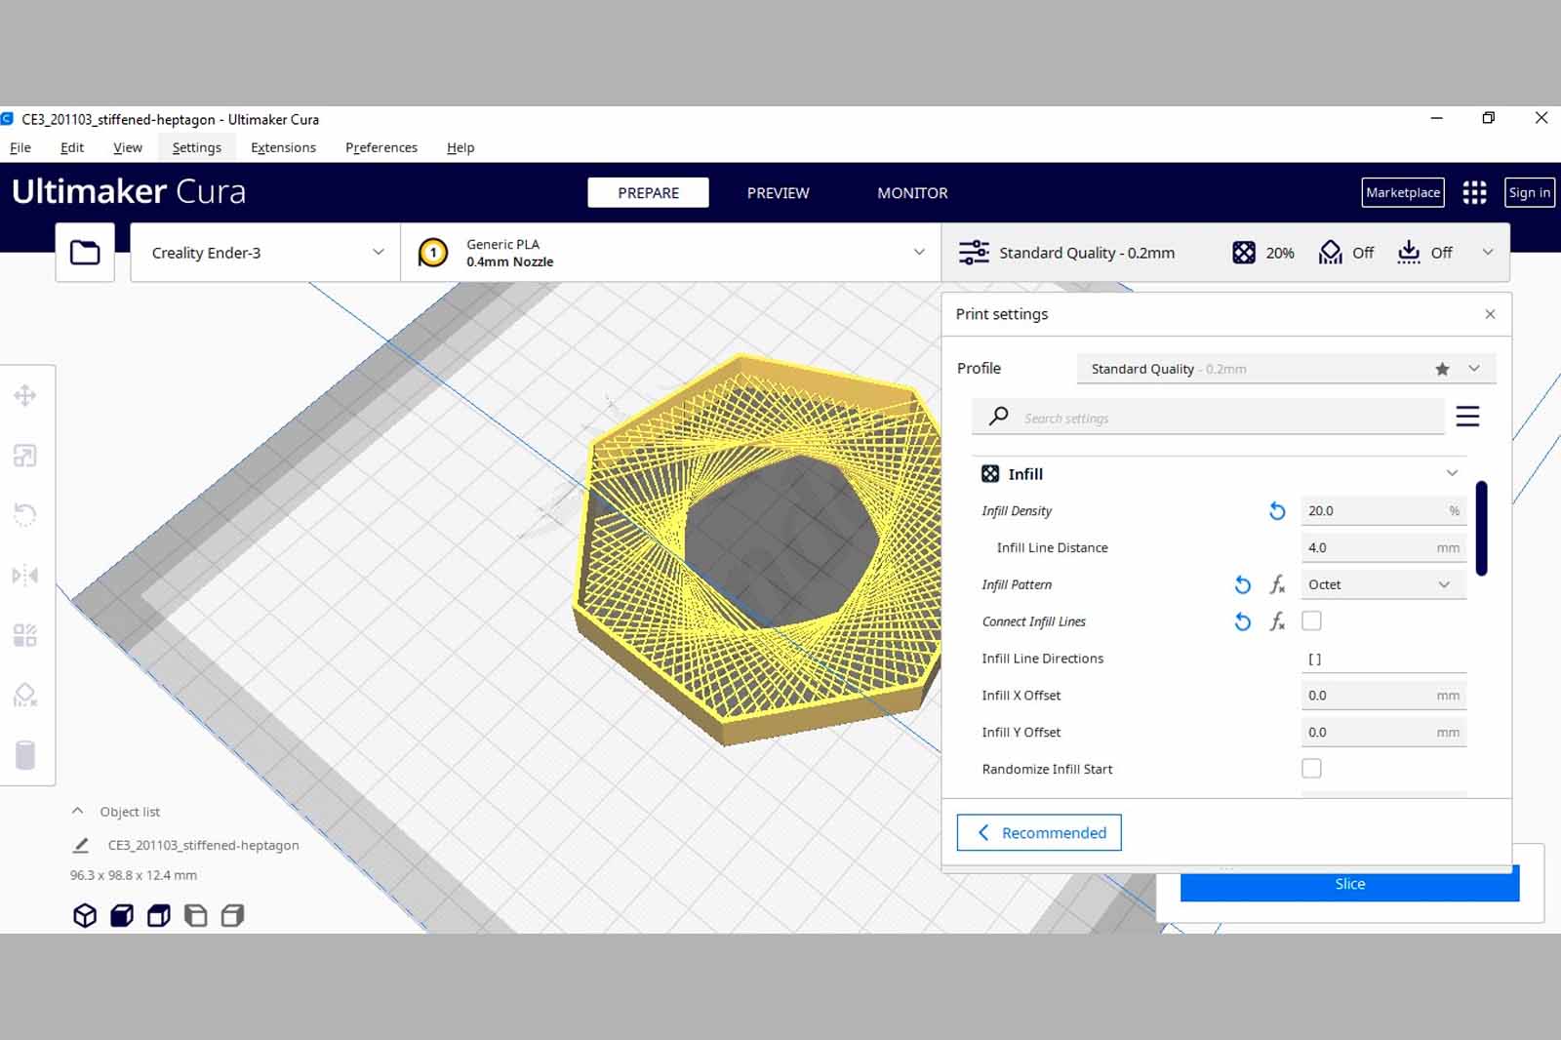Click the cylinder tool icon in left toolbar
This screenshot has height=1040, width=1561.
point(25,755)
